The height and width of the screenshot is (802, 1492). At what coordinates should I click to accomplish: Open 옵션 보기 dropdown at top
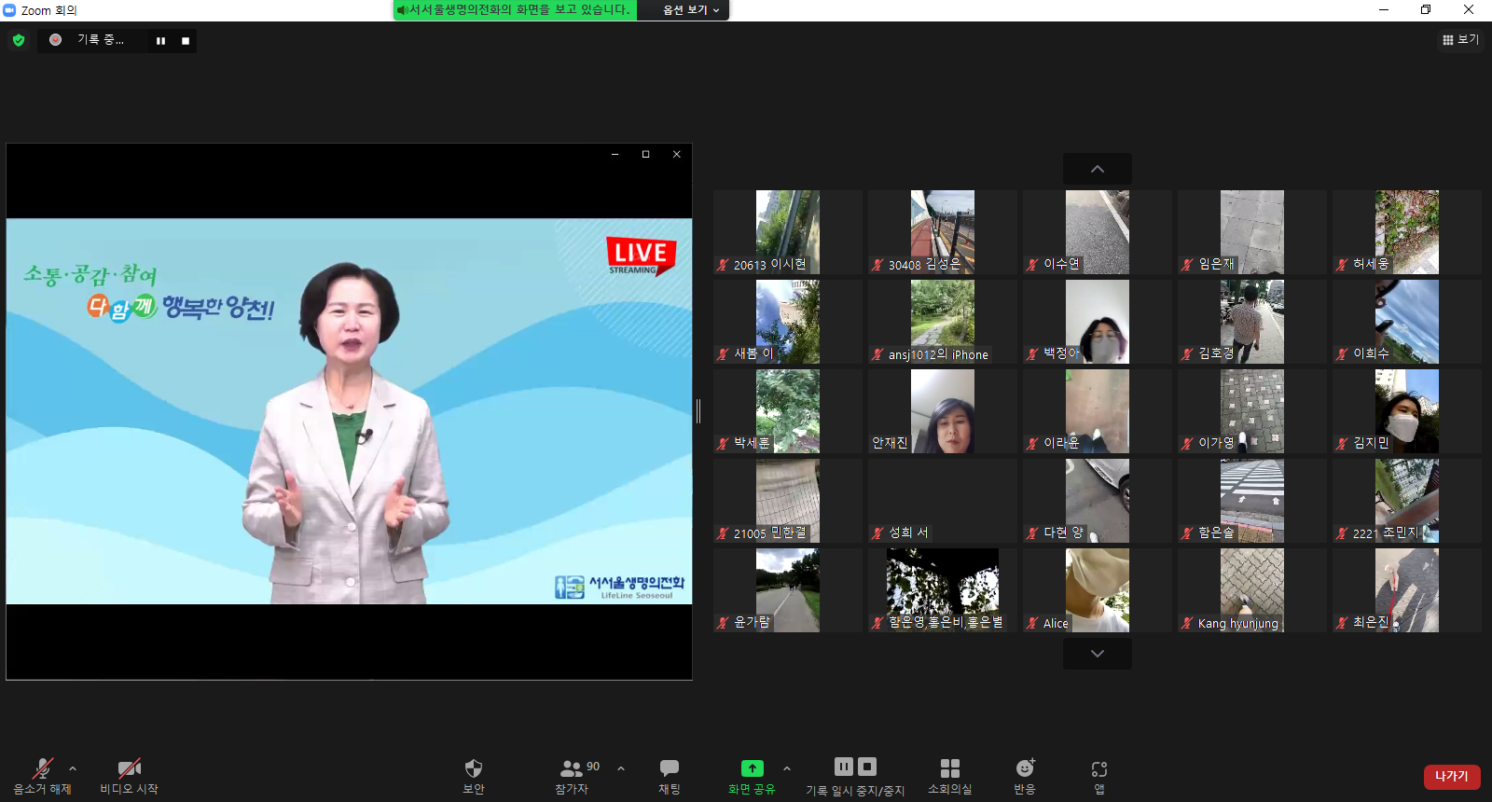[691, 10]
